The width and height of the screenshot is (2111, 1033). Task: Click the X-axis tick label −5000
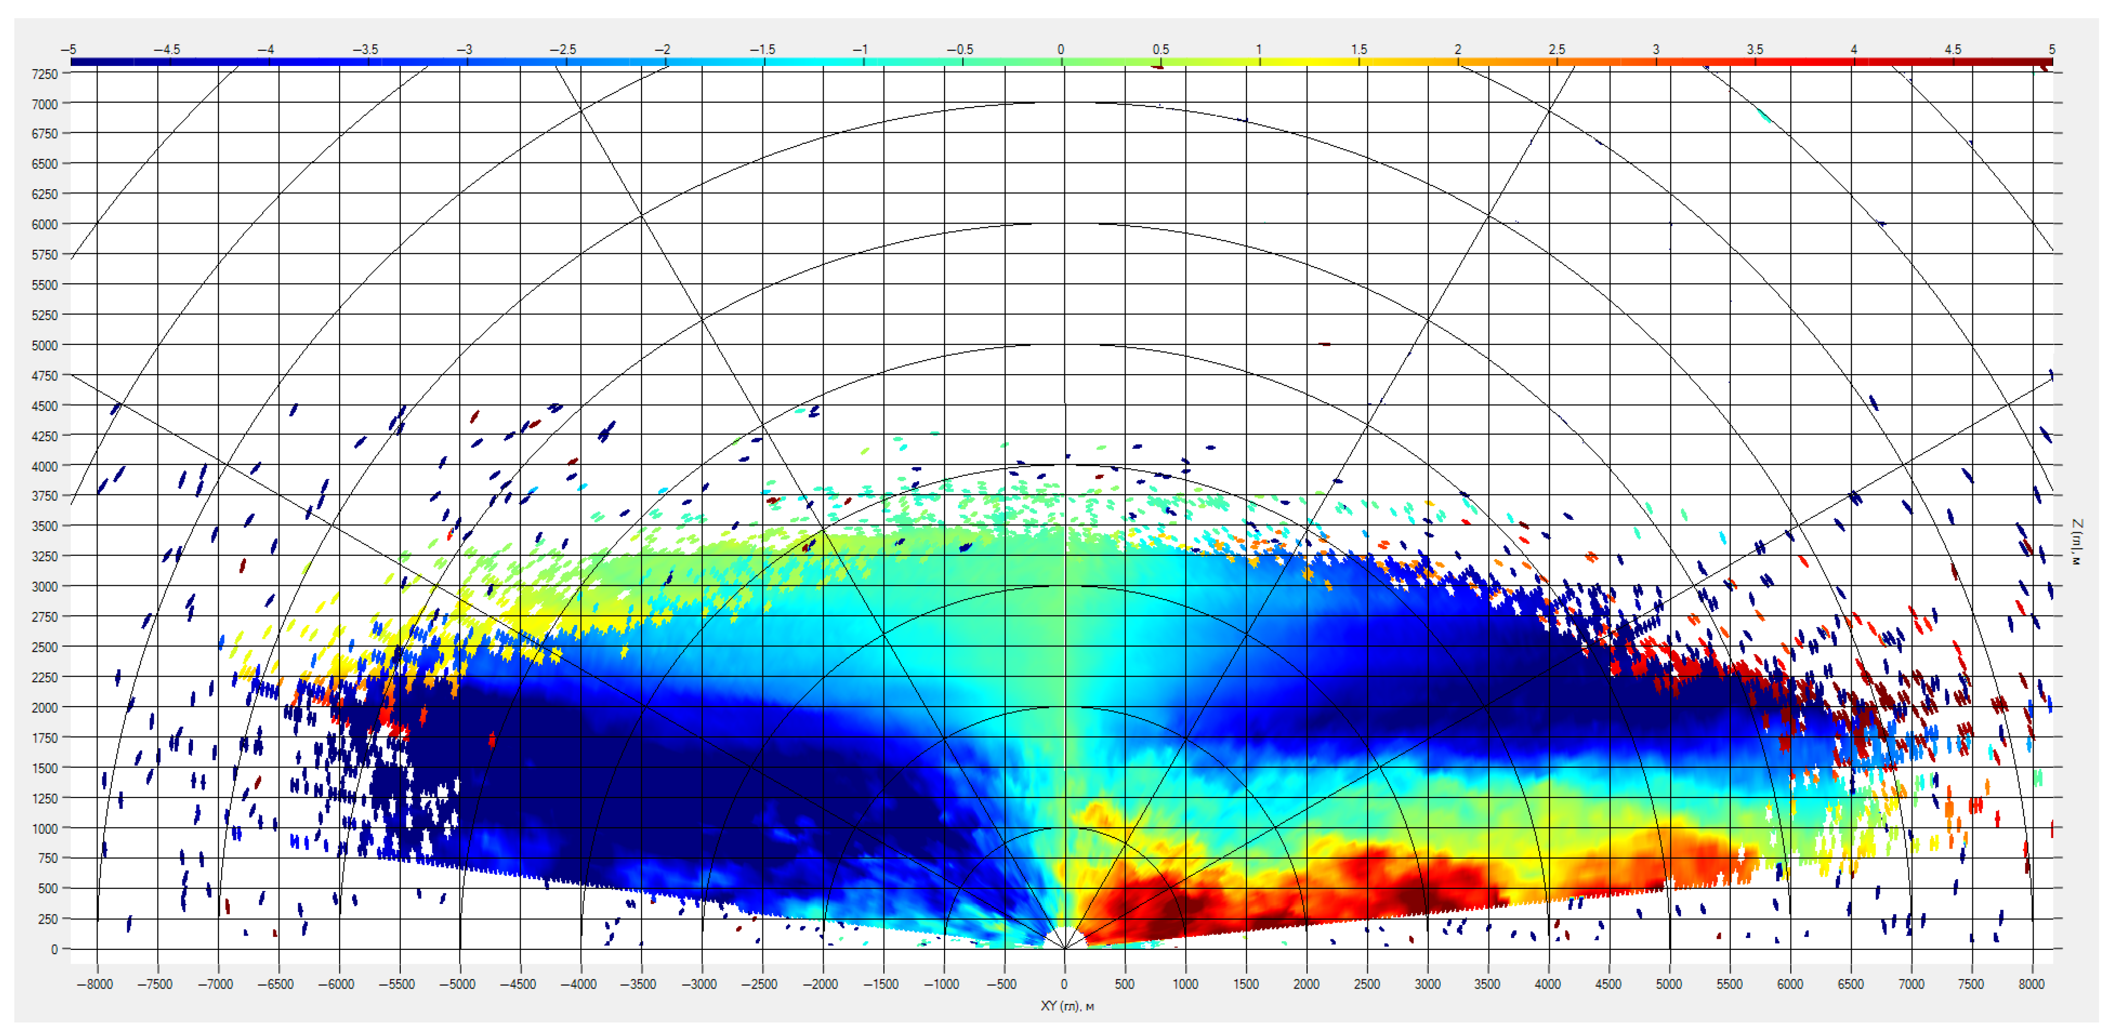point(457,984)
